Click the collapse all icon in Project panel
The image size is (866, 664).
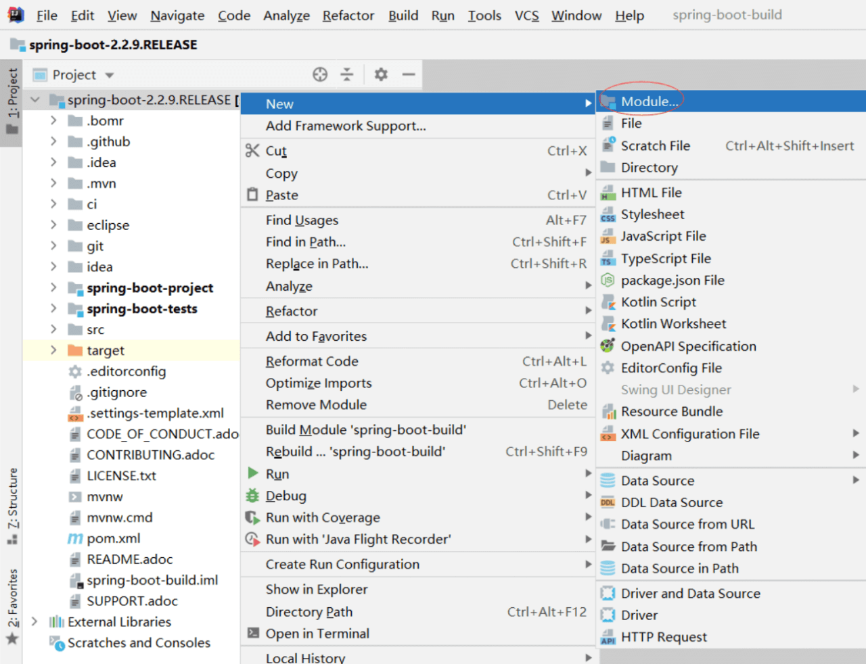click(347, 74)
